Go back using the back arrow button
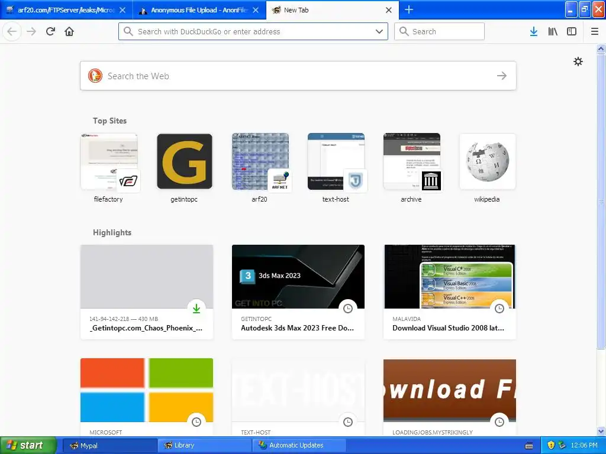 pyautogui.click(x=12, y=31)
